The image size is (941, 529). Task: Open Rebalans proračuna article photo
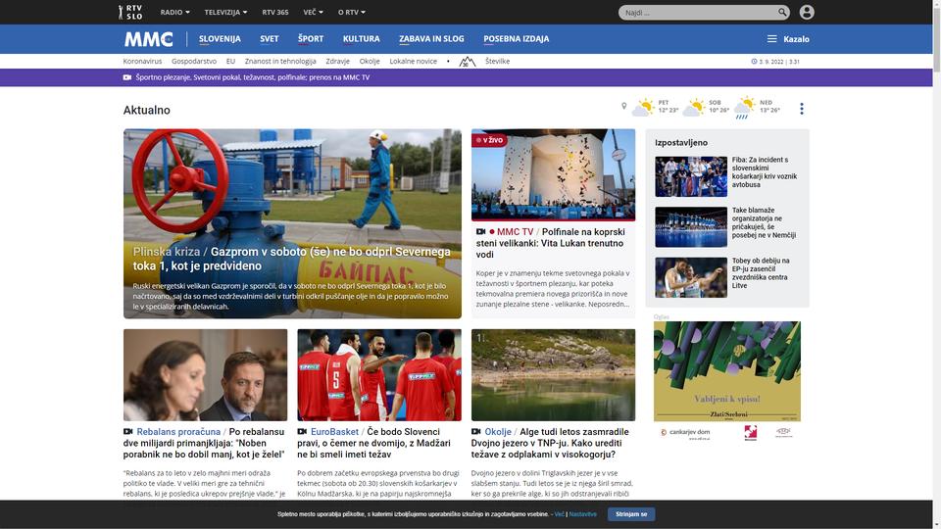205,375
